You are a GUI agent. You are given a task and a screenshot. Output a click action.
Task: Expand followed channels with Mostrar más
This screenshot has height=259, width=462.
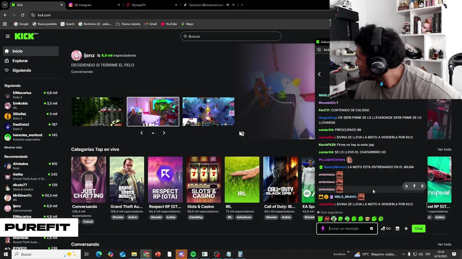tap(13, 147)
